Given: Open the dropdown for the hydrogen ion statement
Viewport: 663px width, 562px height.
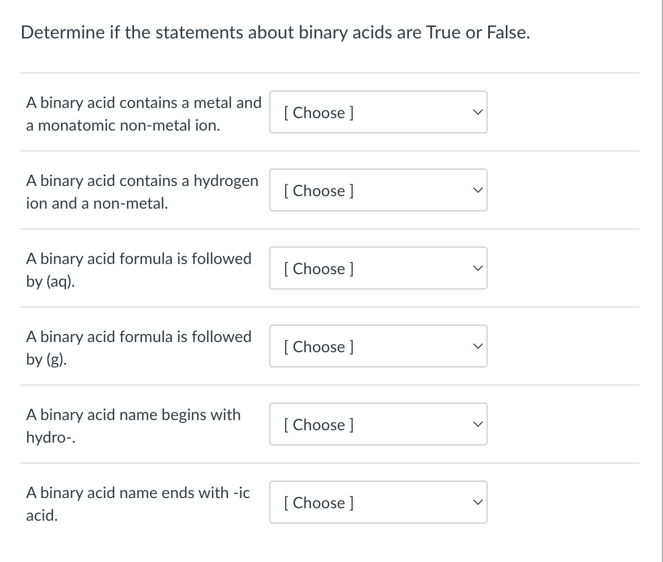Looking at the screenshot, I should [378, 190].
